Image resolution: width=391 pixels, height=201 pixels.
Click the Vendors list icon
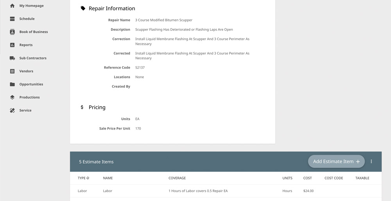pyautogui.click(x=12, y=71)
